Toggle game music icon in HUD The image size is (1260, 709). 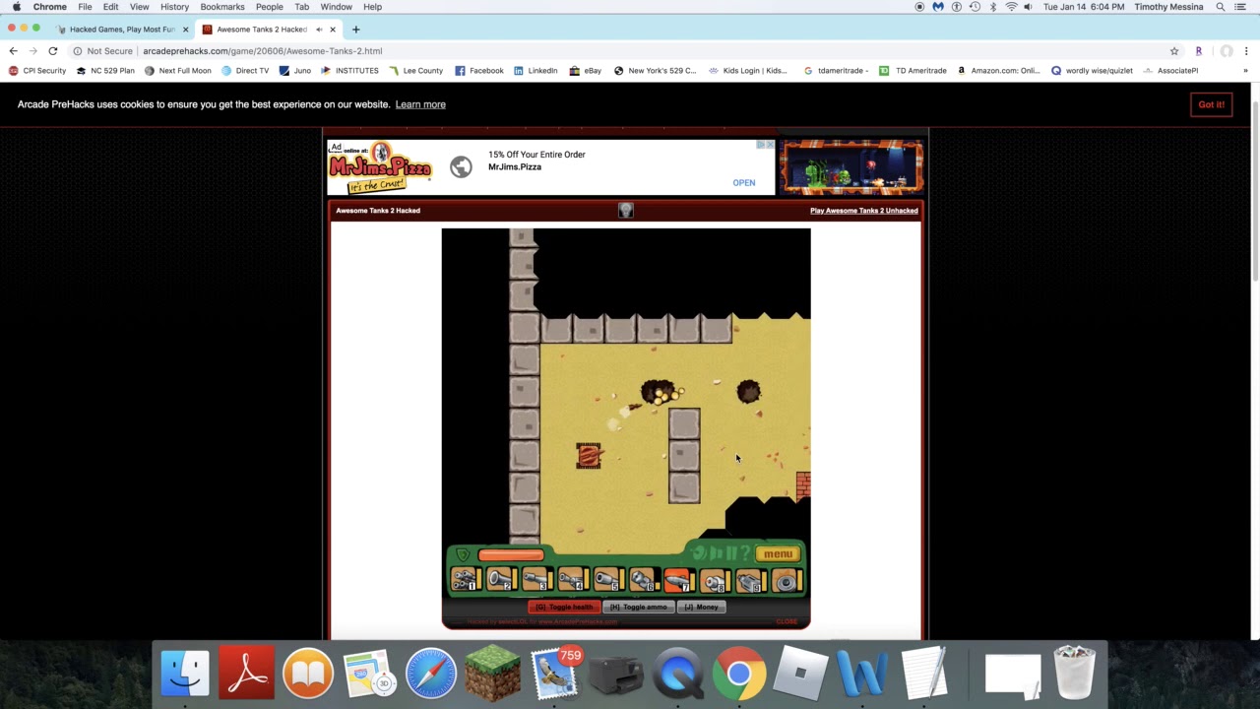[698, 552]
